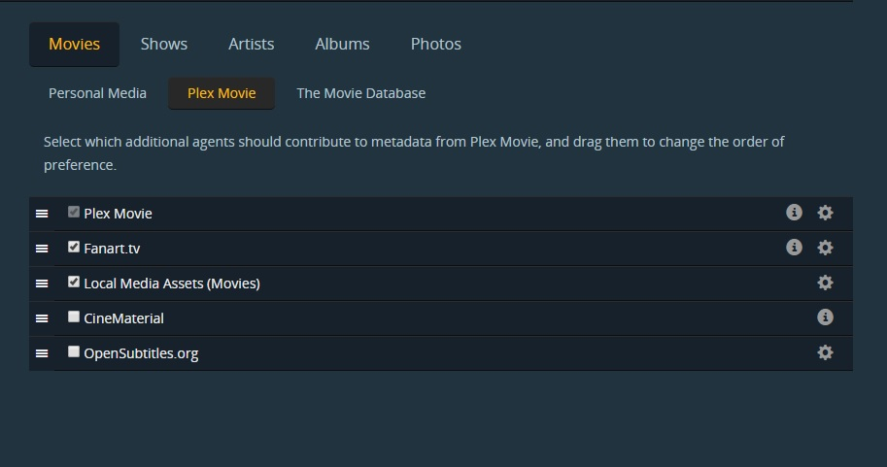The width and height of the screenshot is (887, 467).
Task: Show info for Fanart.tv agent
Action: pos(794,248)
